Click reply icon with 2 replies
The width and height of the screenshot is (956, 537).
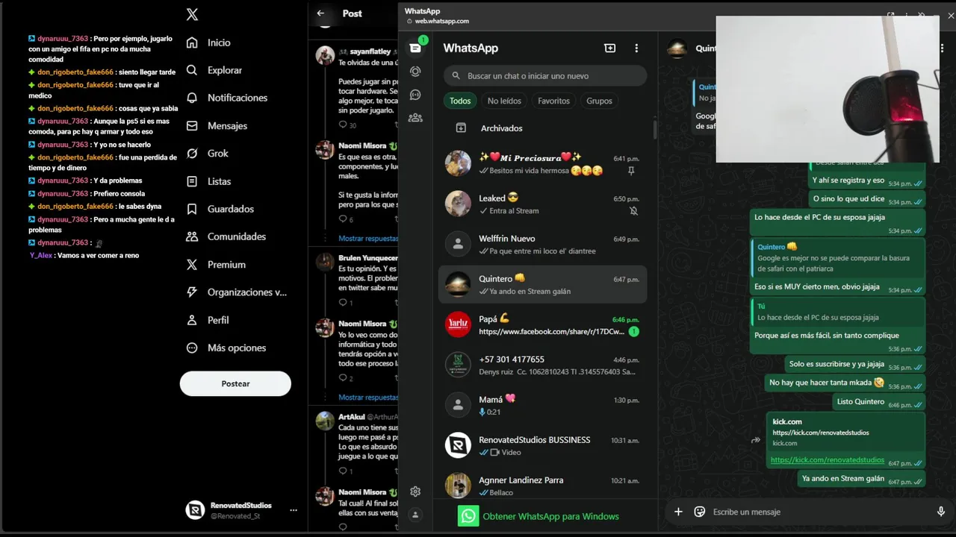coord(343,378)
